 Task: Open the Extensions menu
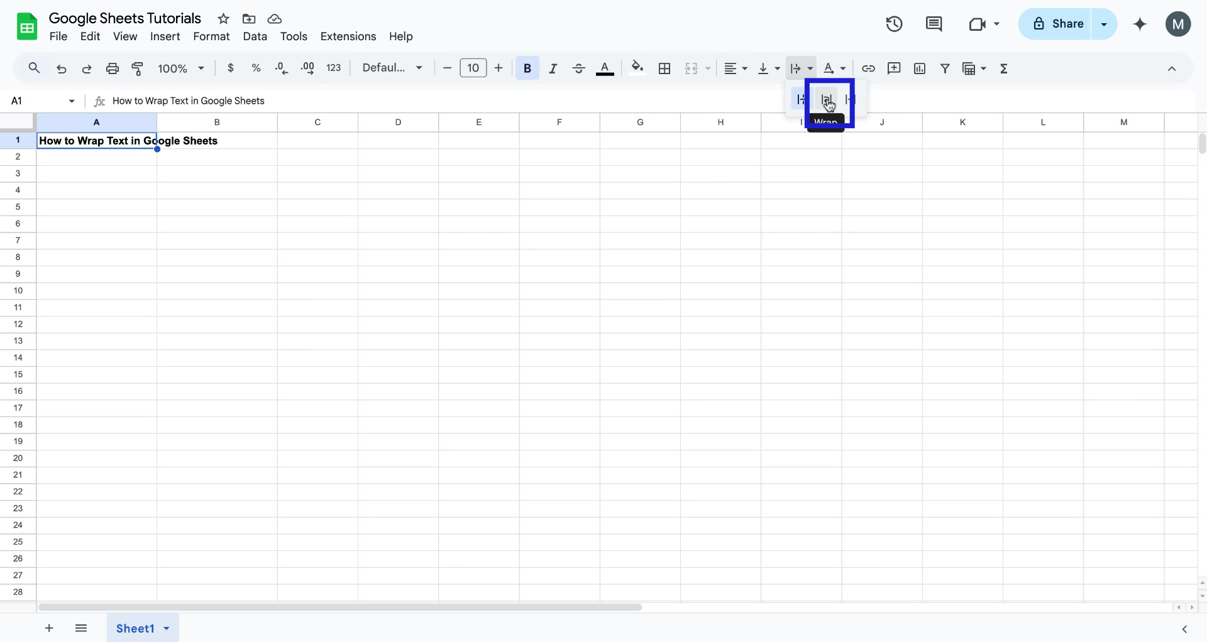click(x=348, y=36)
